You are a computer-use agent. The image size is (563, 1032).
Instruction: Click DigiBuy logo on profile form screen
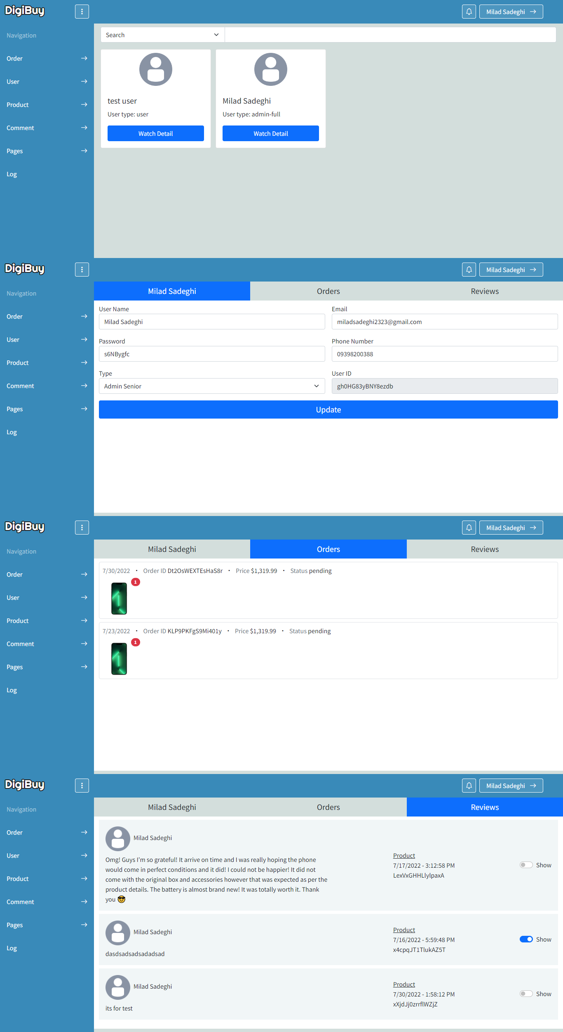coord(25,269)
